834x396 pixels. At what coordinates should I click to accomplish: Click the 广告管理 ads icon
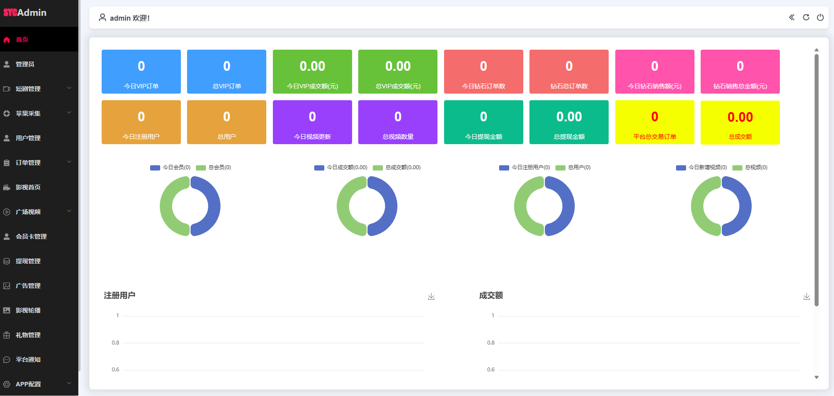[7, 286]
